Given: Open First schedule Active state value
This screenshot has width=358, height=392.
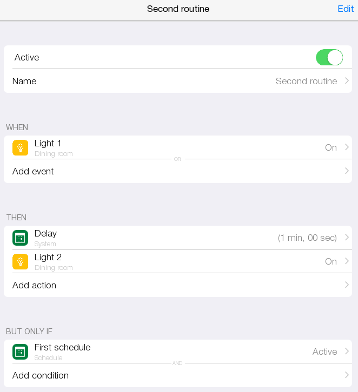Looking at the screenshot, I should [x=324, y=352].
